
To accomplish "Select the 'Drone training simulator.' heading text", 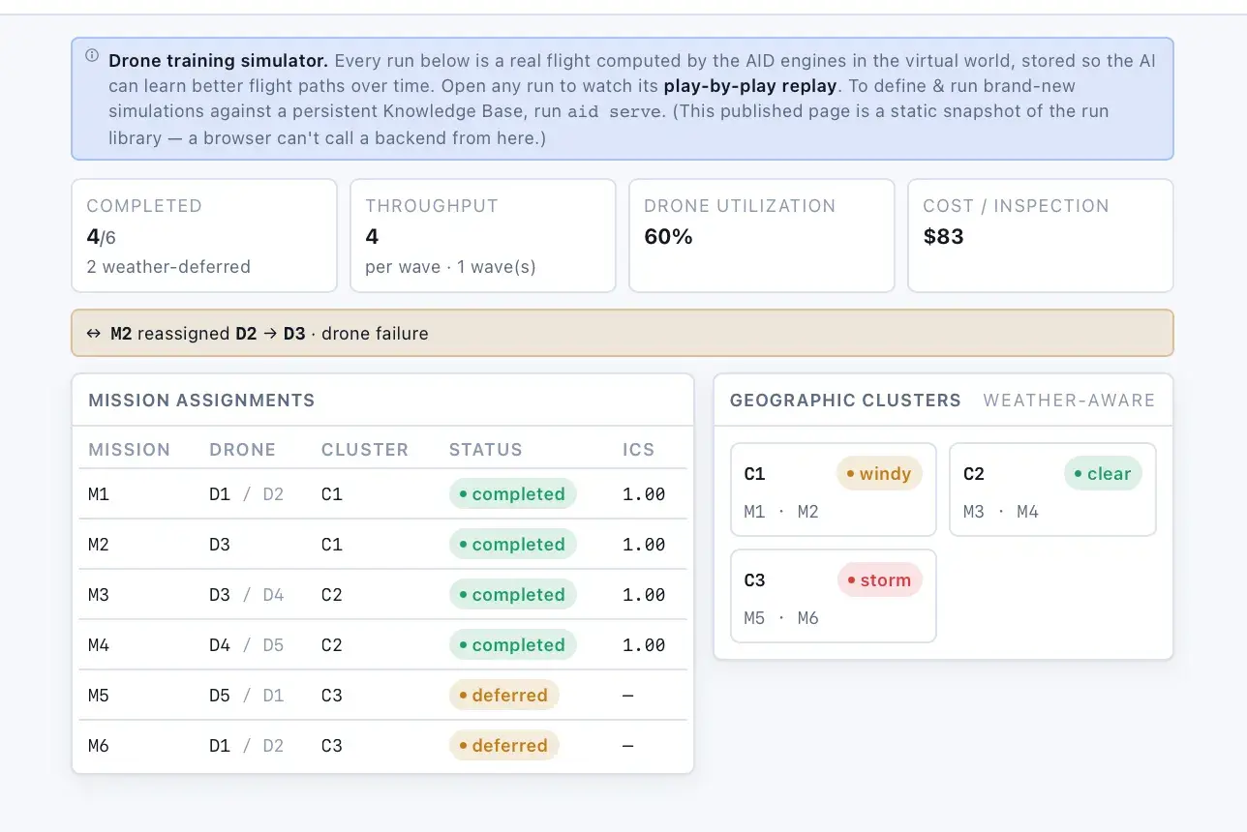I will (x=219, y=60).
